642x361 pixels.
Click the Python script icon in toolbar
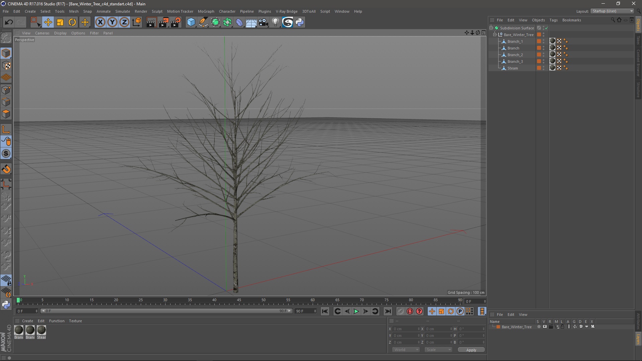[x=300, y=22]
